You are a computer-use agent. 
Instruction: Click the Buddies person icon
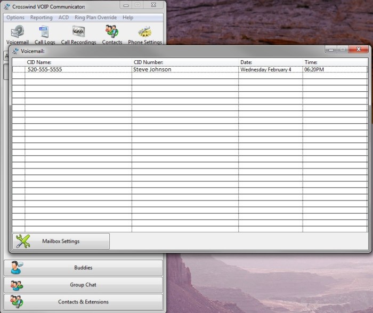point(17,268)
